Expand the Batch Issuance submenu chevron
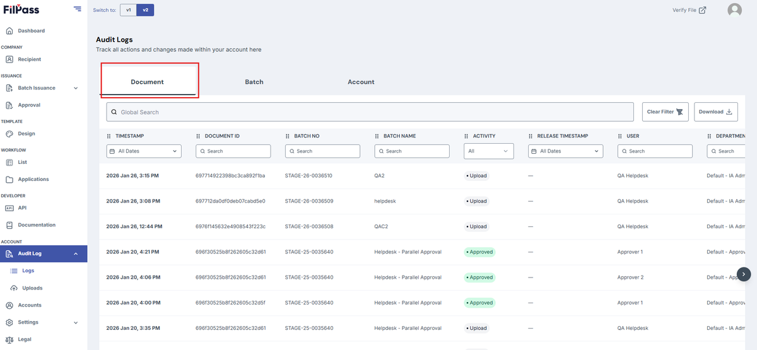The width and height of the screenshot is (757, 350). tap(76, 88)
